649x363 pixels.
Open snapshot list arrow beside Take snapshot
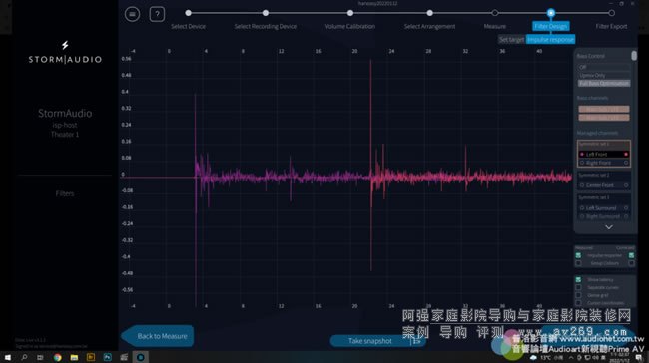coord(416,341)
